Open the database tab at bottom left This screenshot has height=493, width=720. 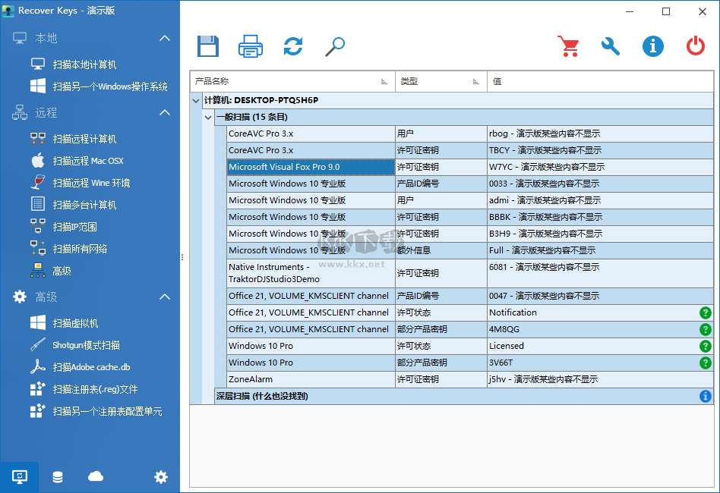click(x=57, y=477)
